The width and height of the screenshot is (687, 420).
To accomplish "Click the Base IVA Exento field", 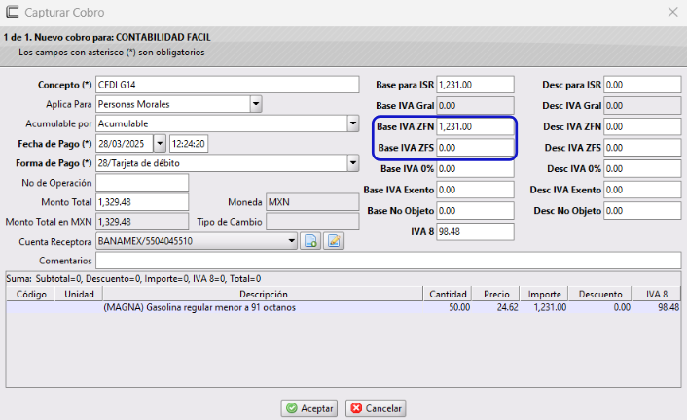I will (475, 190).
